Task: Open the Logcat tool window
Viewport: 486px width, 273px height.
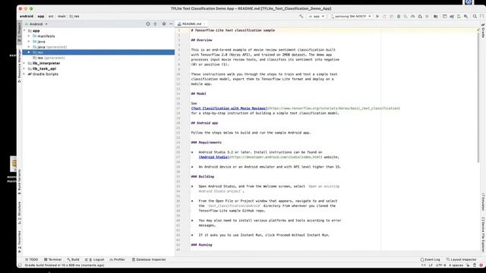Action: (94, 259)
